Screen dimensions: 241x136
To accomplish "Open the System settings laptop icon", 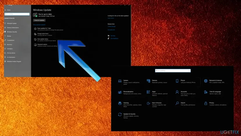I will click(120, 81).
